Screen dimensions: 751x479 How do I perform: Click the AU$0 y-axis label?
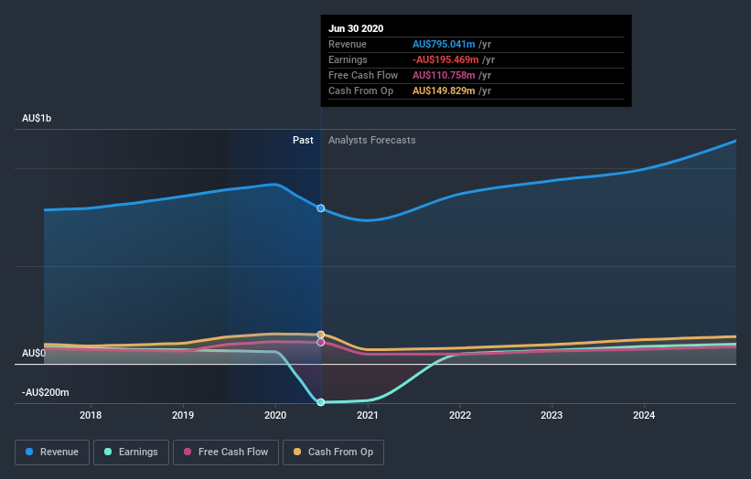pyautogui.click(x=34, y=353)
